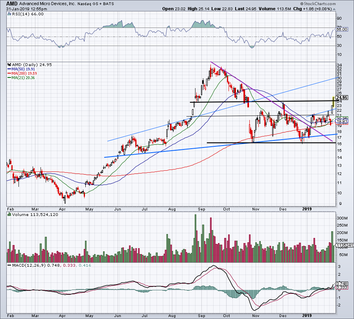
Task: Click the Volume 113.5M header value
Action: tap(275, 9)
